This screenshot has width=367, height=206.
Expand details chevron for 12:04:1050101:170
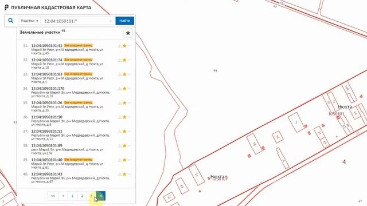pyautogui.click(x=129, y=89)
